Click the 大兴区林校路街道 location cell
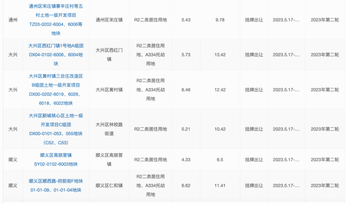346x203 pixels. click(109, 128)
